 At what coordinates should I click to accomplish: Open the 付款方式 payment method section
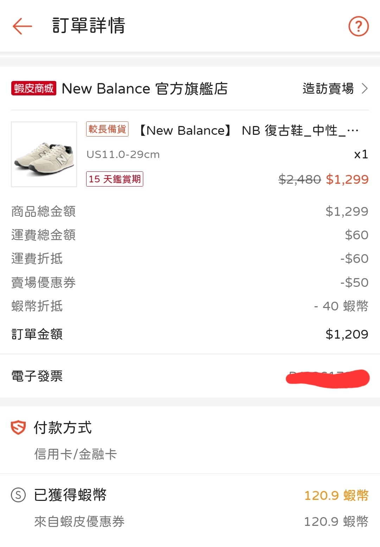[63, 428]
